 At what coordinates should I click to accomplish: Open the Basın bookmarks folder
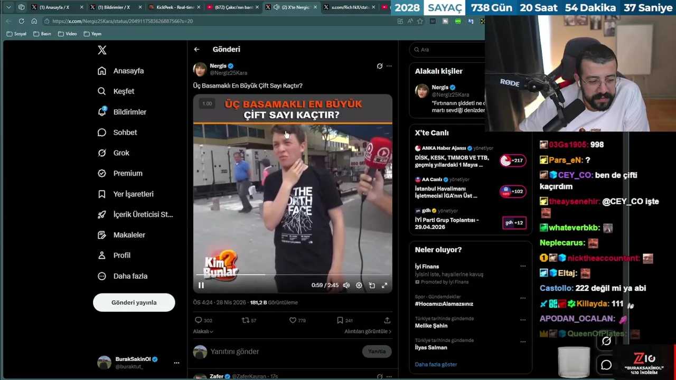pos(42,34)
